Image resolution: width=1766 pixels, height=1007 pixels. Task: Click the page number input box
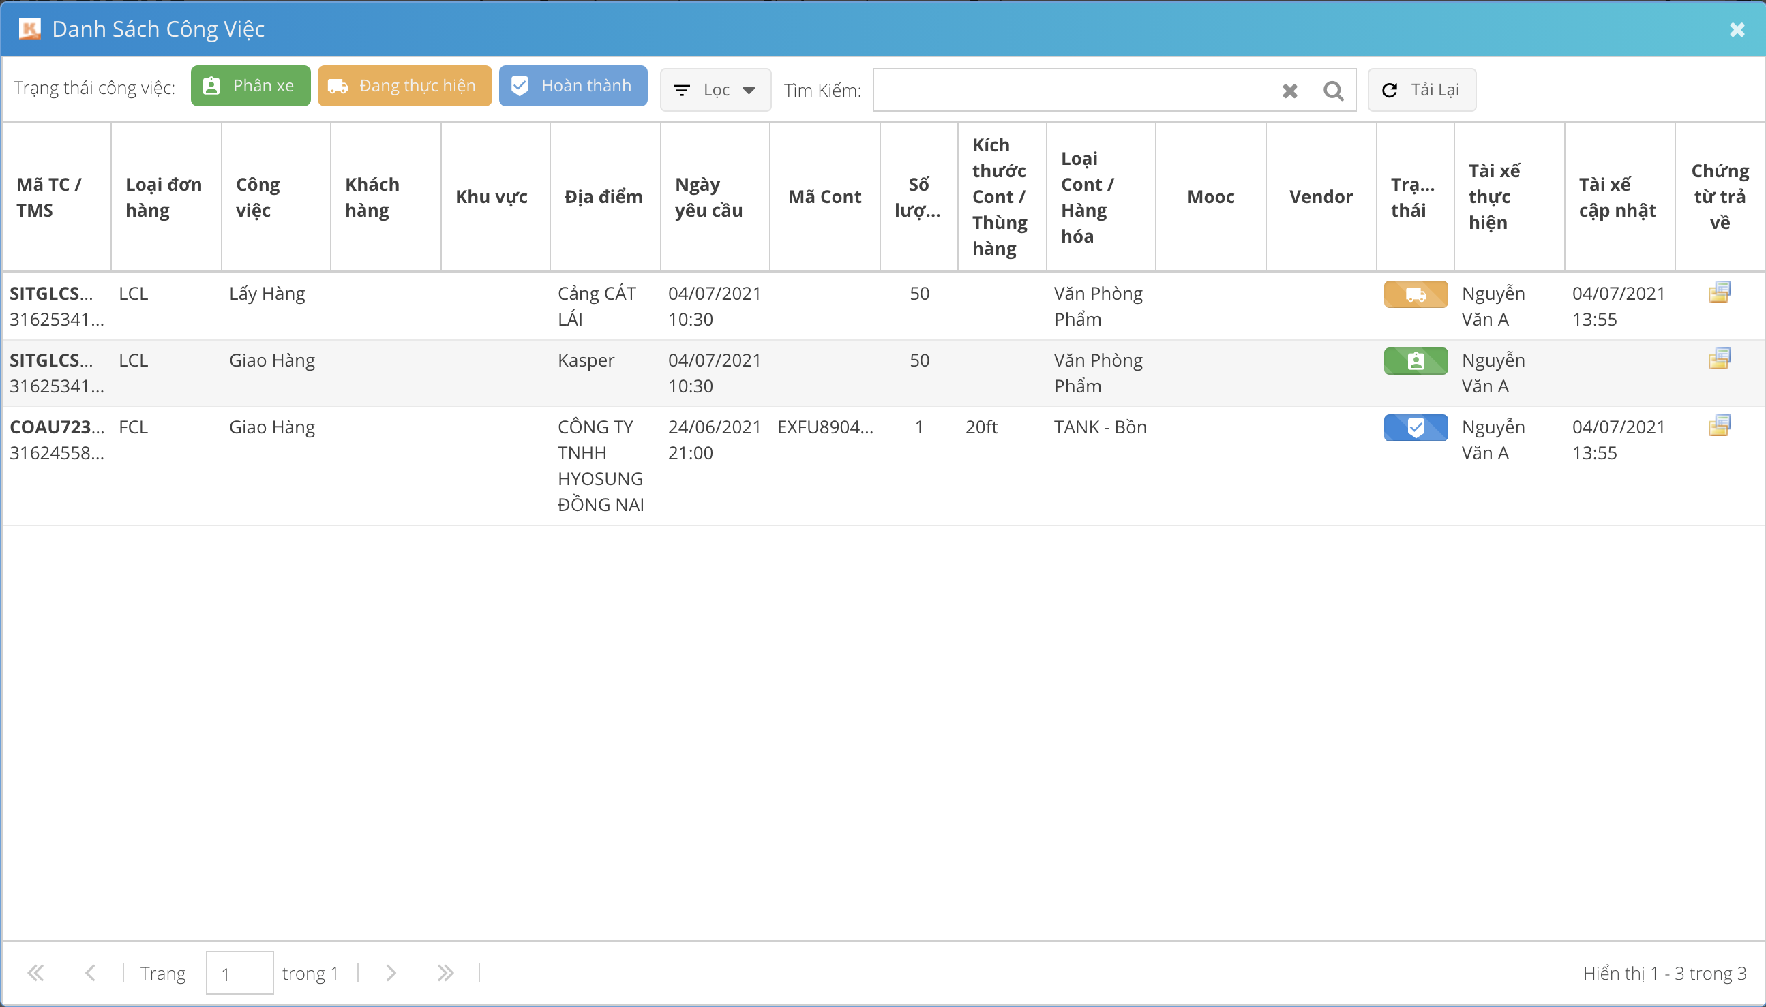[x=239, y=973]
